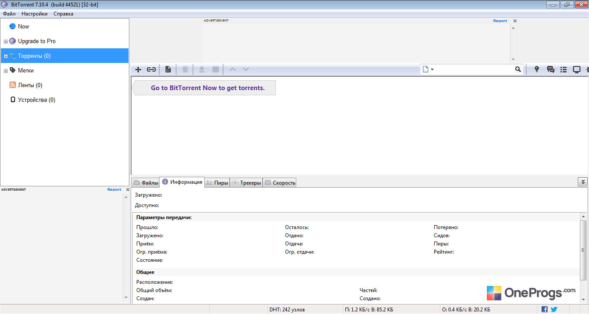Click the Remove Torrent trash icon
589x314 pixels.
(185, 69)
